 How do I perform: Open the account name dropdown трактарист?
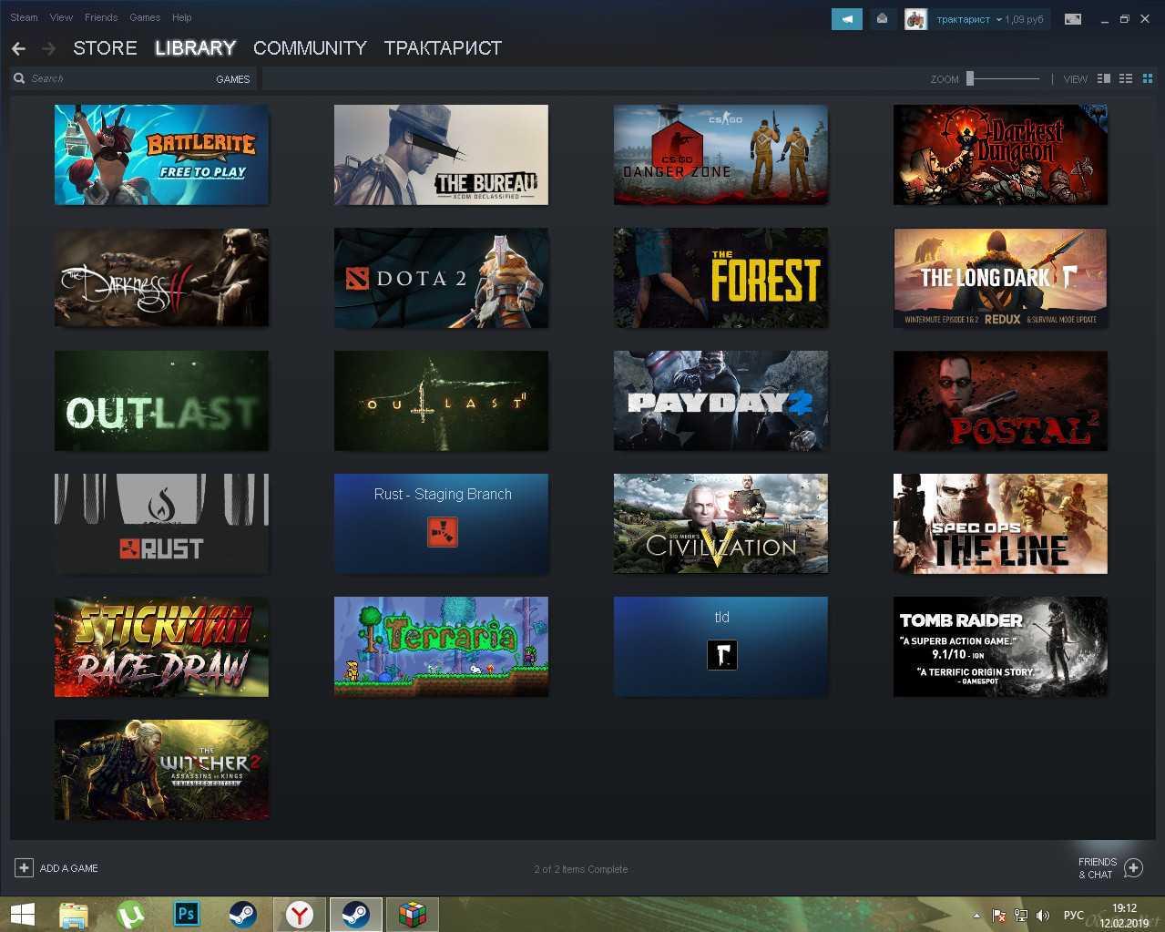tap(969, 19)
